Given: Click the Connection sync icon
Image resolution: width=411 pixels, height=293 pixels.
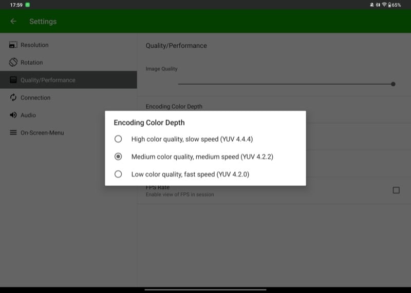Looking at the screenshot, I should point(13,97).
